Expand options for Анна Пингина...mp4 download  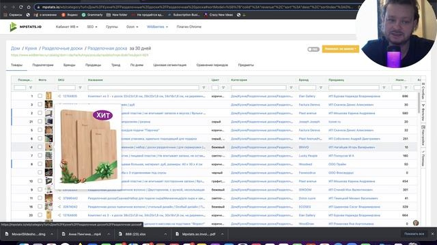tap(109, 234)
